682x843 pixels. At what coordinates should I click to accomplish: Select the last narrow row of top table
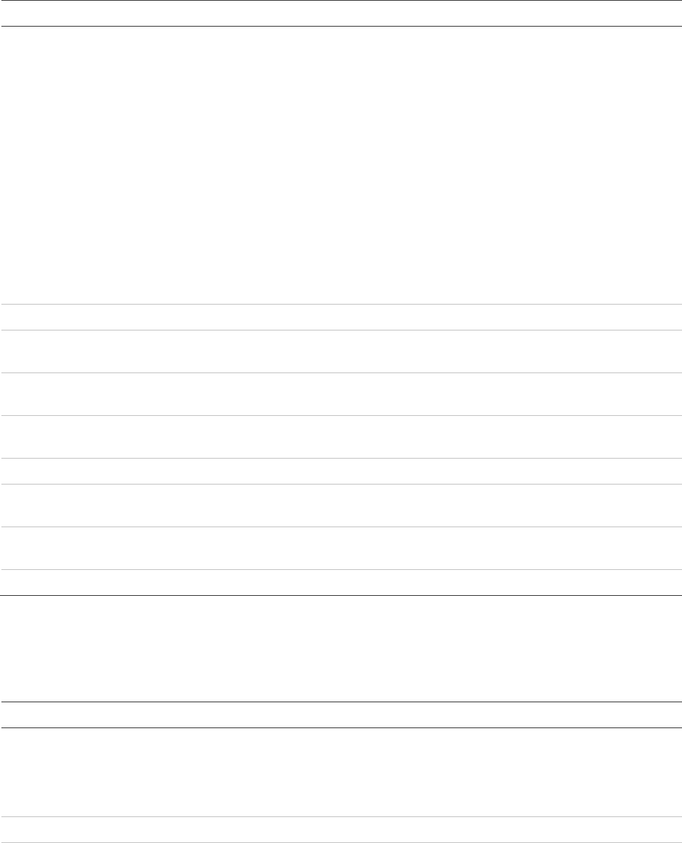pyautogui.click(x=341, y=583)
